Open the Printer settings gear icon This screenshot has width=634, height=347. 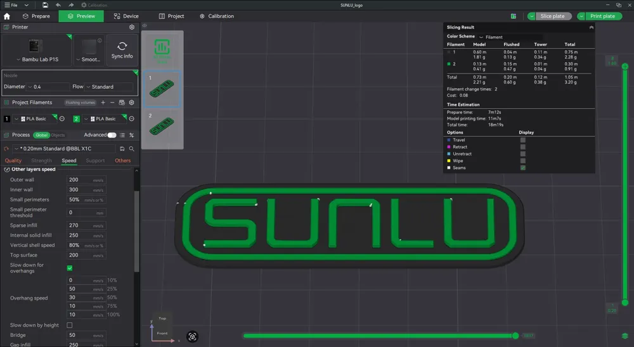tap(132, 27)
